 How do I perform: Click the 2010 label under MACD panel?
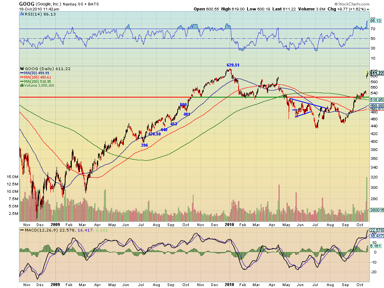click(x=229, y=285)
